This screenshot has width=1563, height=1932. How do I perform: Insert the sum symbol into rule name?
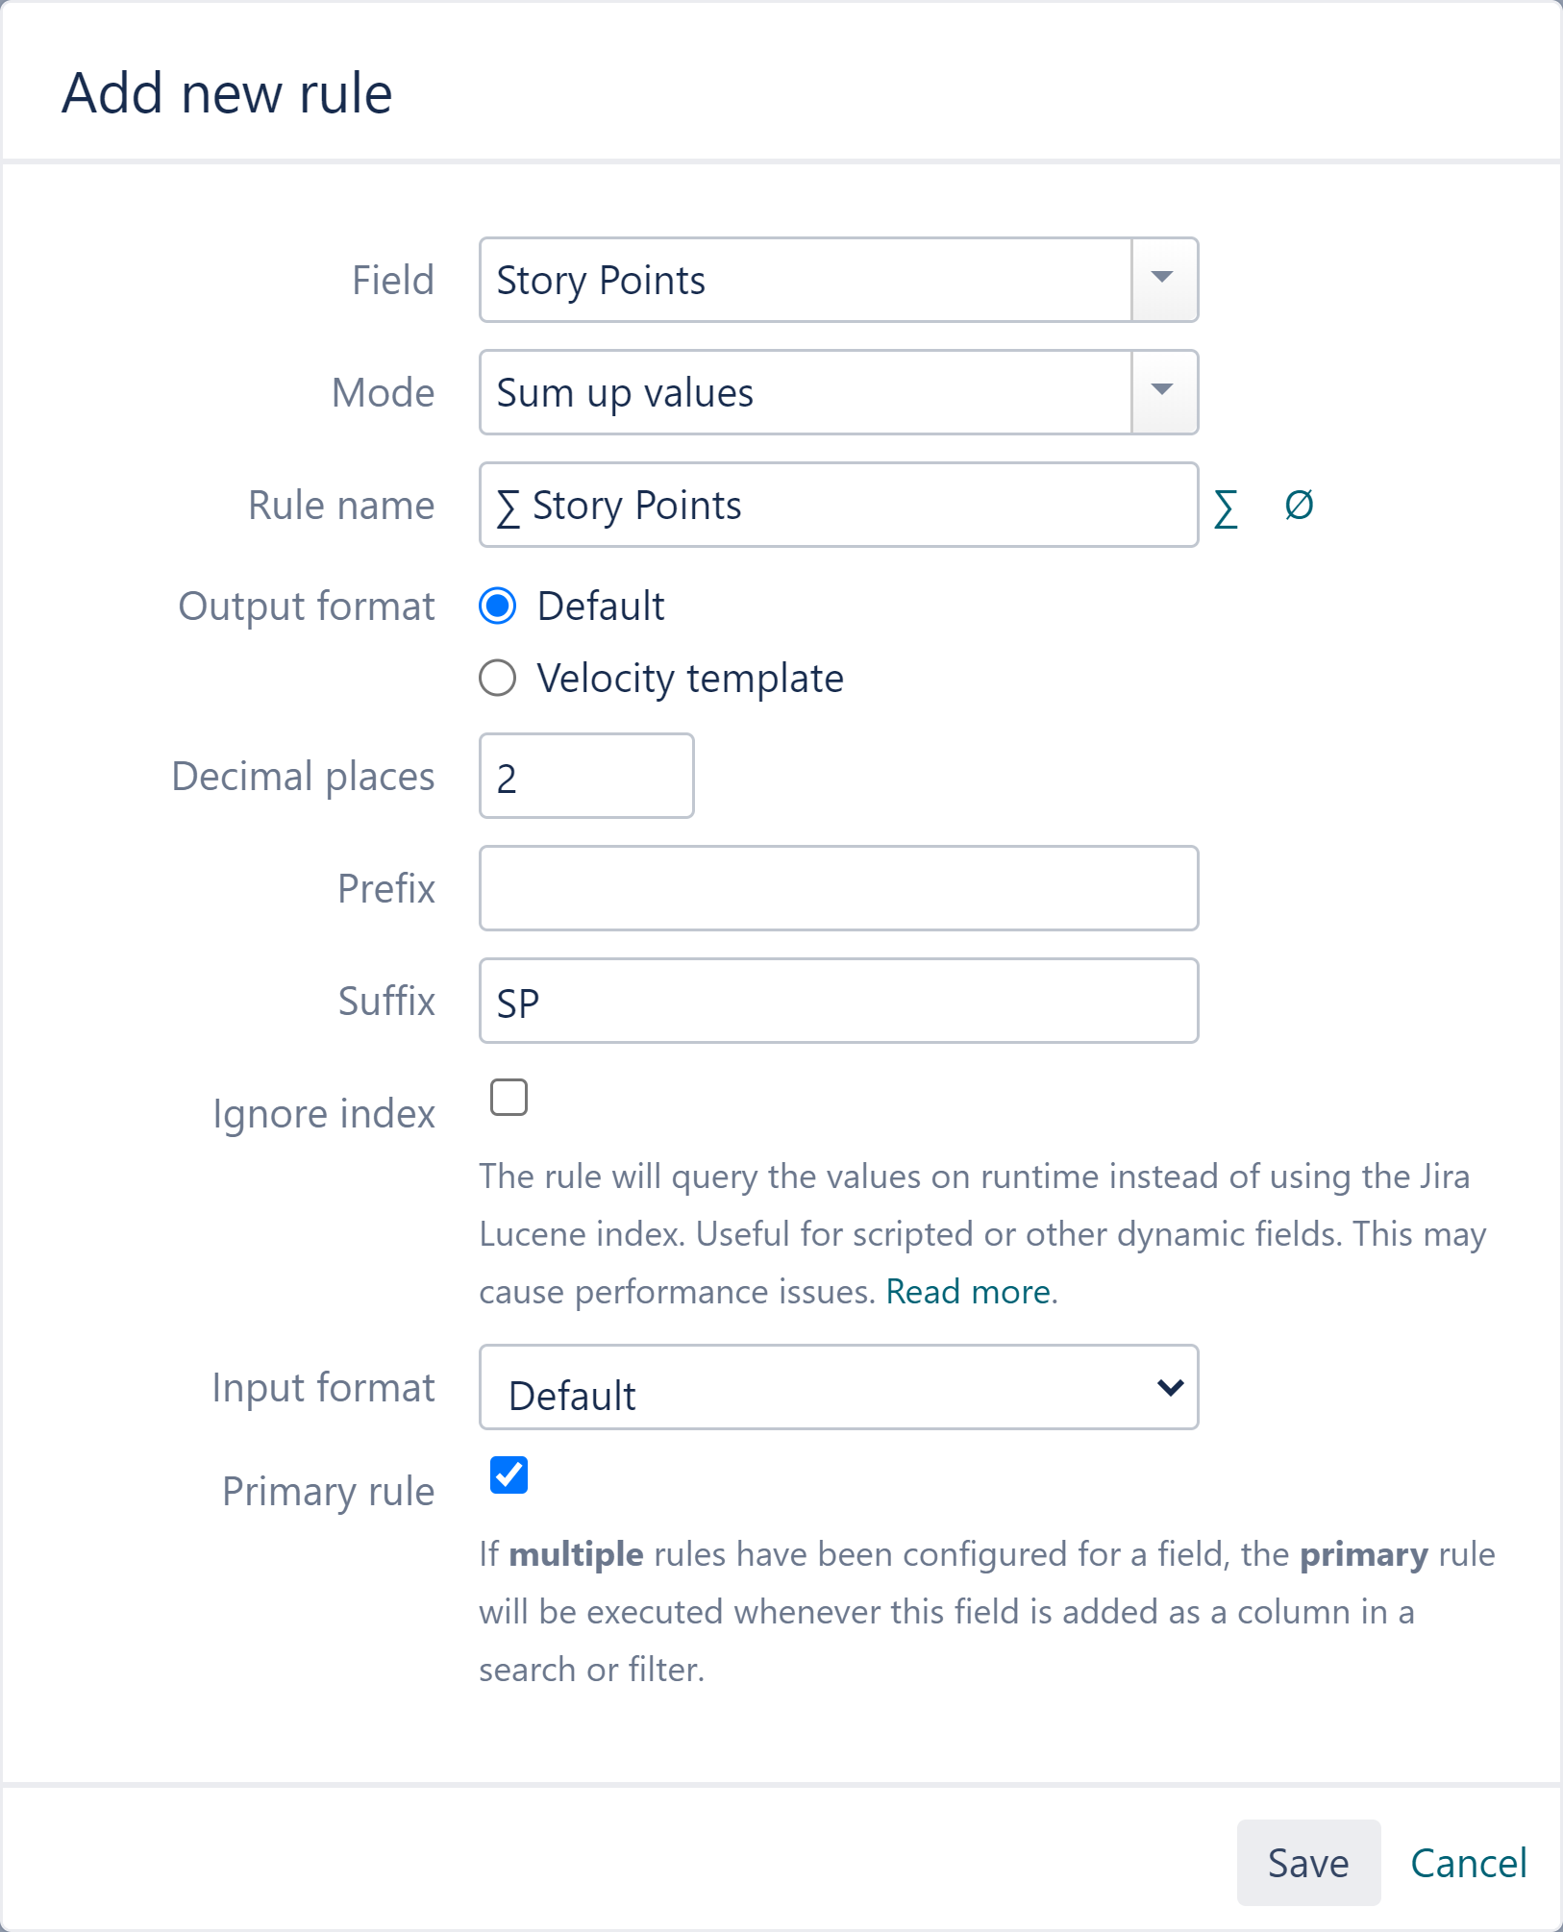point(1226,508)
